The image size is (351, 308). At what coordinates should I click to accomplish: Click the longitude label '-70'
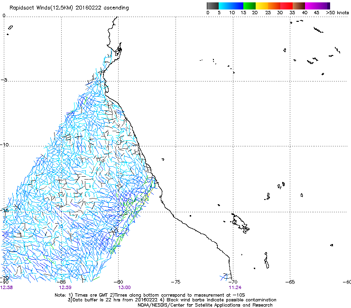233,282
